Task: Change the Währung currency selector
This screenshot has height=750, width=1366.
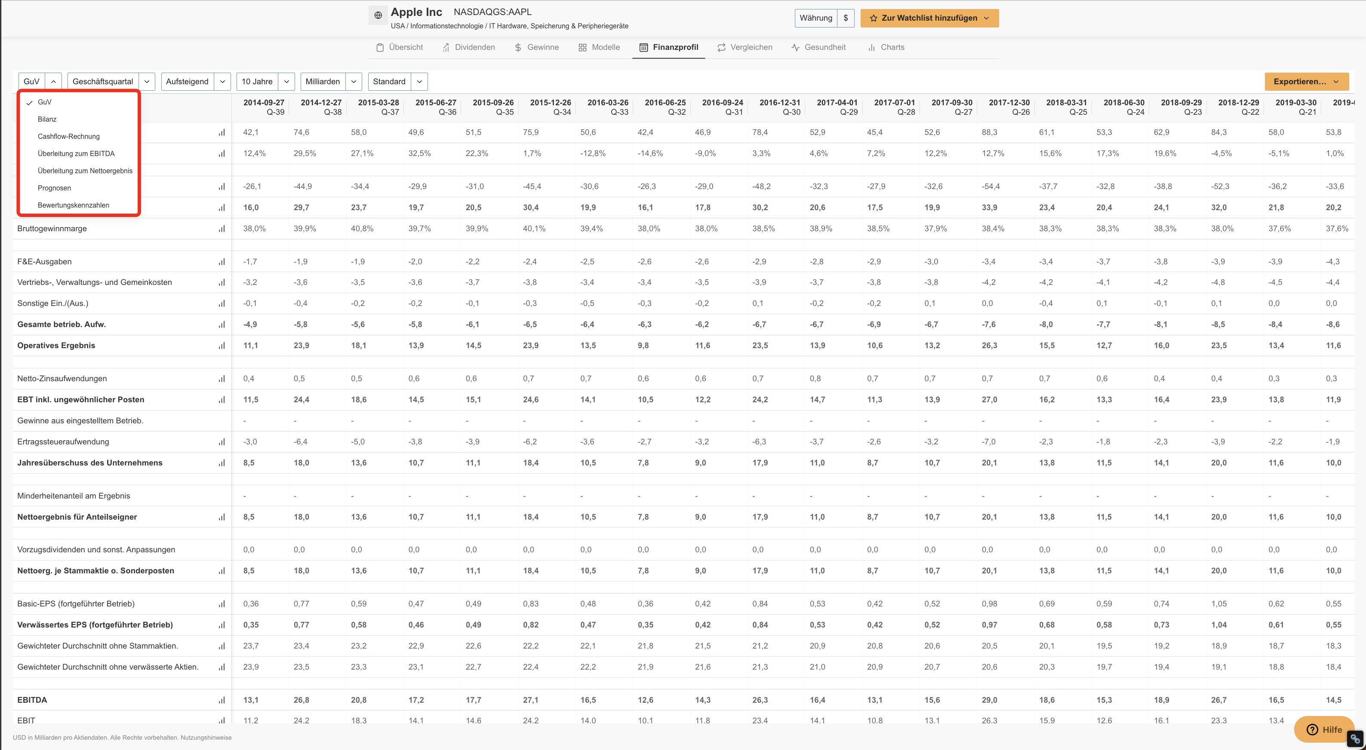Action: tap(825, 18)
